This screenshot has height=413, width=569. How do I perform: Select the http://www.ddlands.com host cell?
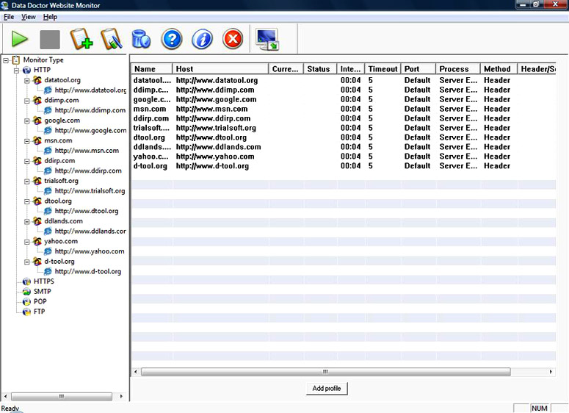(x=219, y=147)
